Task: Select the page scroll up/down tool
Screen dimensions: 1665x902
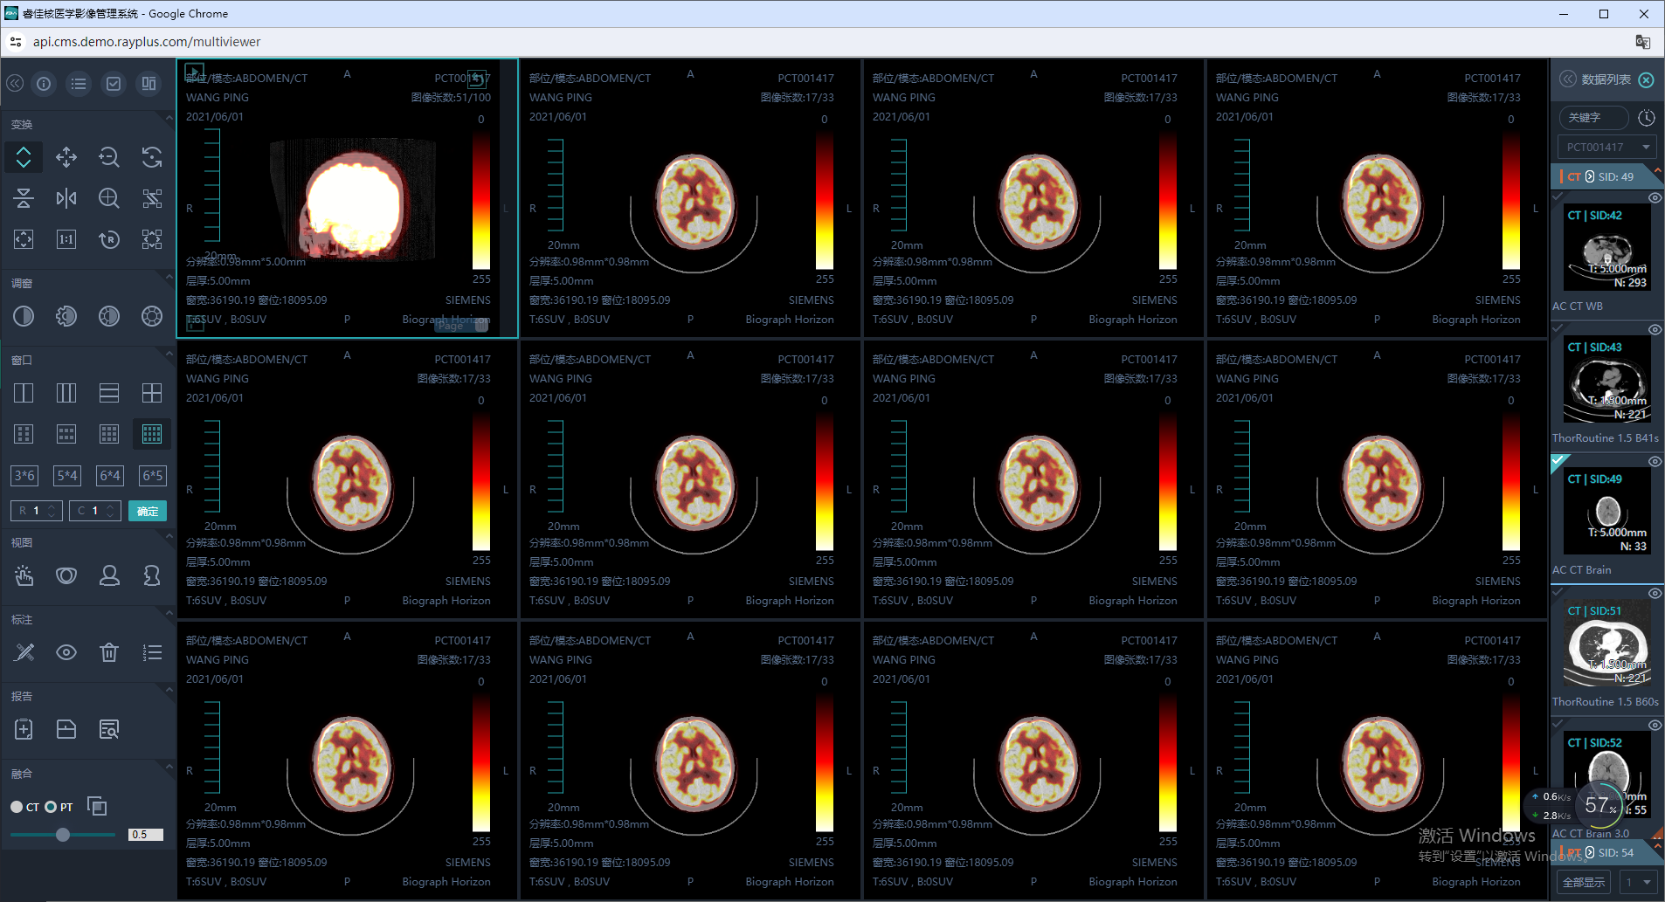Action: [x=24, y=157]
